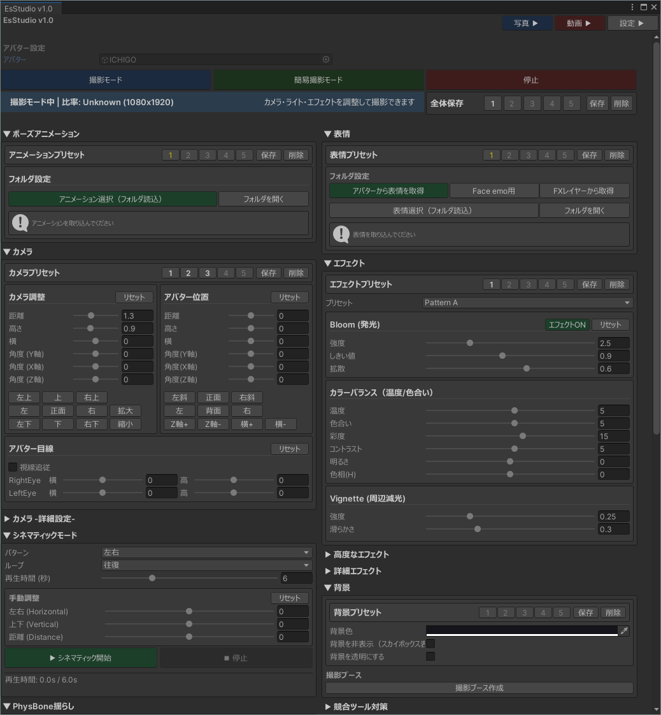
Task: Open the 写真 menu
Action: click(527, 23)
